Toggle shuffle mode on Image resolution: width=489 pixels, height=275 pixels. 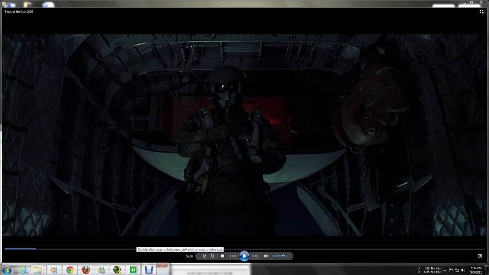click(204, 256)
